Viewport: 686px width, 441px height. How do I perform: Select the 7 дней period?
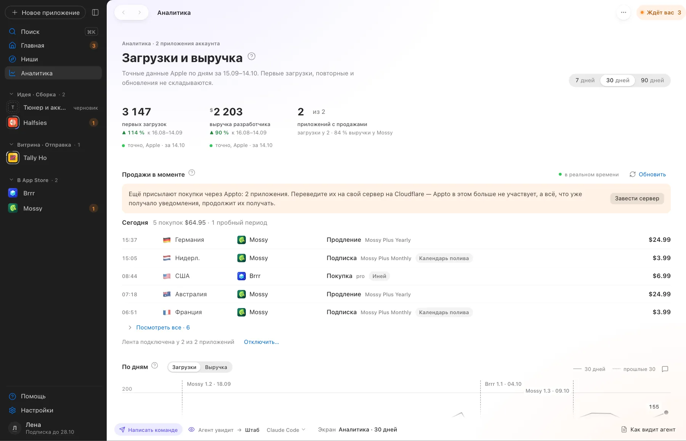click(585, 80)
